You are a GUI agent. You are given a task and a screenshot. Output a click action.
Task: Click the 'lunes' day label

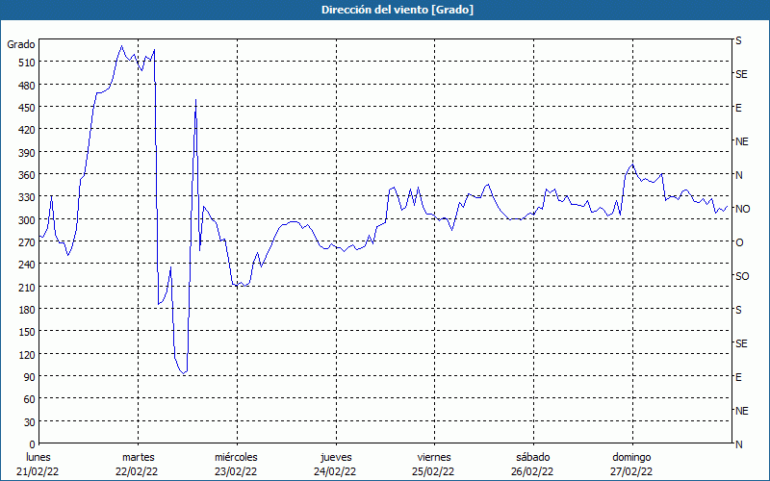point(38,458)
